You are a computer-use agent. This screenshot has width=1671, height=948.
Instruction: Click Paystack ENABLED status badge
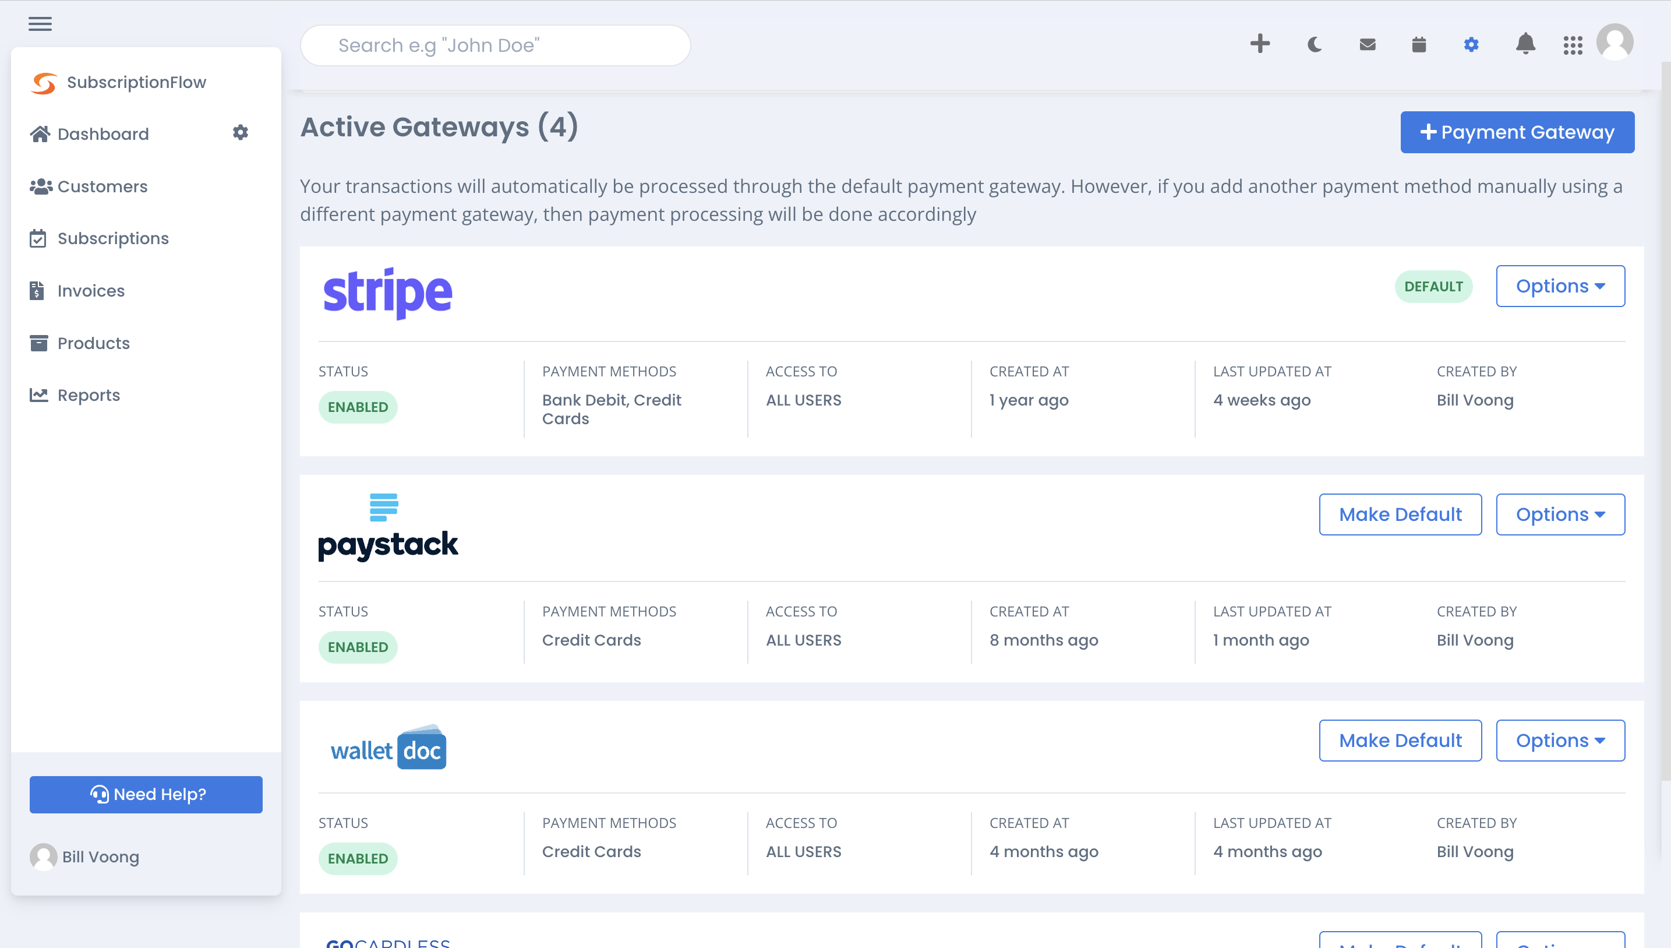358,647
